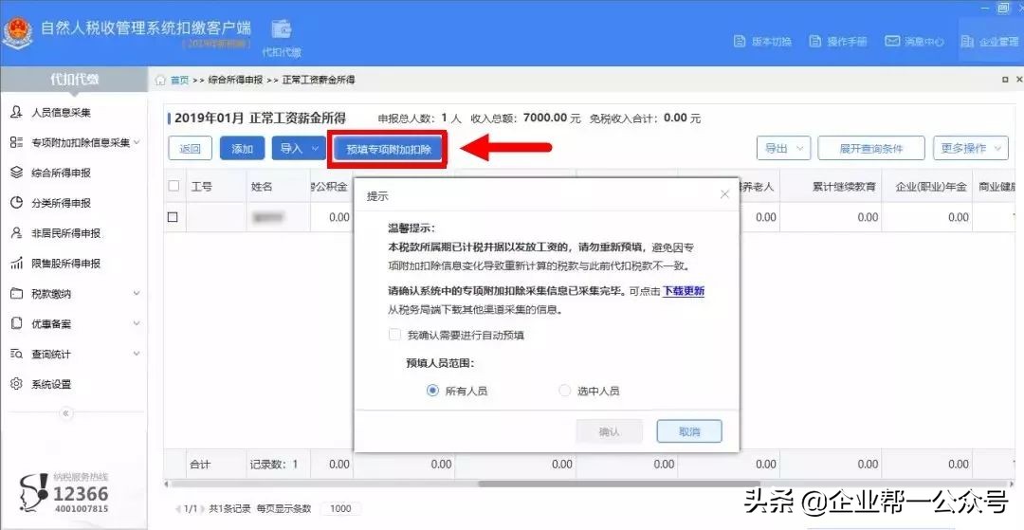
Task: Click the 专项附加扣除信息采集 list icon
Action: click(16, 142)
